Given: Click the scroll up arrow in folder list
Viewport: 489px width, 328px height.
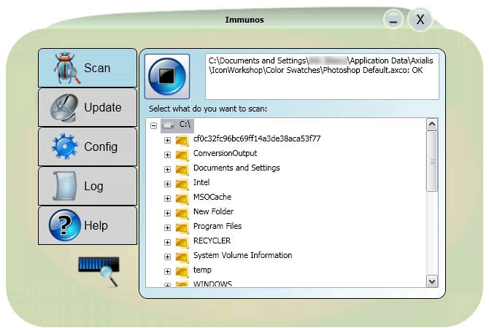Looking at the screenshot, I should 432,125.
